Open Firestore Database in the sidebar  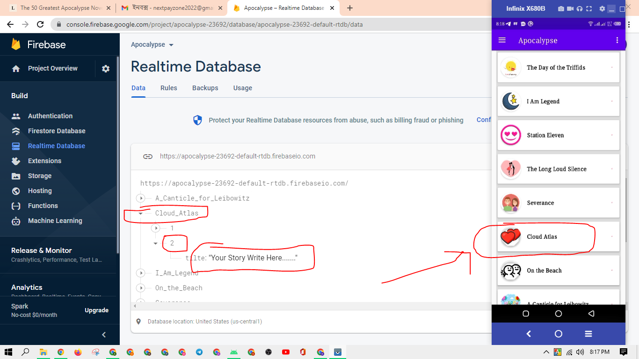click(x=57, y=131)
